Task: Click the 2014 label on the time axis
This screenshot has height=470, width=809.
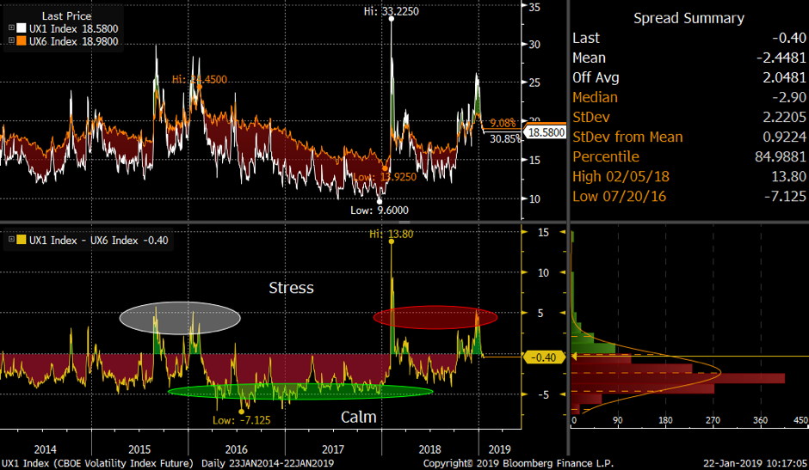Action: (x=46, y=449)
